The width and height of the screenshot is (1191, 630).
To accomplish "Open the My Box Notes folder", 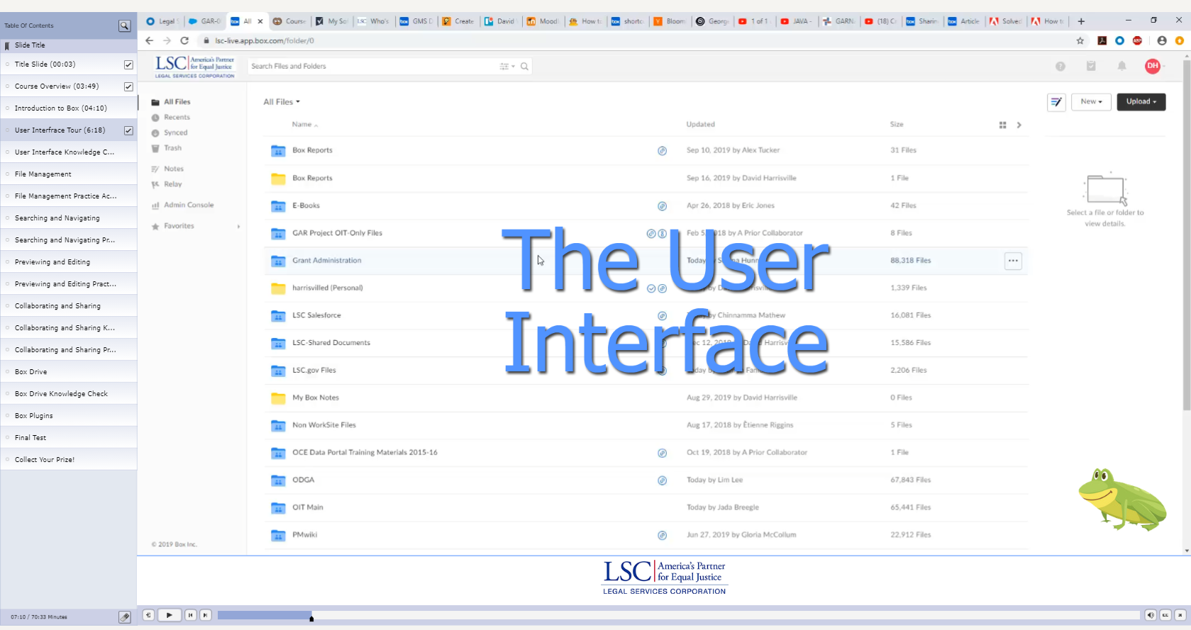I will tap(316, 398).
